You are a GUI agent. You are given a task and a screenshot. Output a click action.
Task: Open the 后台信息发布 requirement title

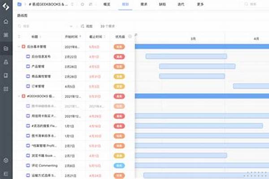41,56
